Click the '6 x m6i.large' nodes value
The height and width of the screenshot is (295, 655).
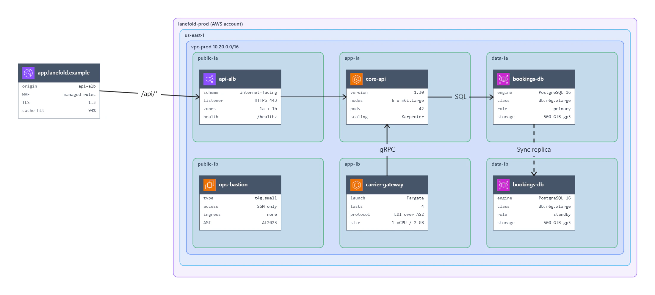pos(408,101)
